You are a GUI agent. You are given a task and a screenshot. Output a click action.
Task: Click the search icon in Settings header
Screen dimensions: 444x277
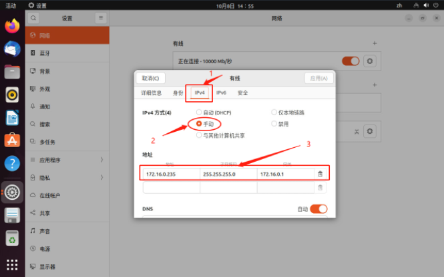(33, 18)
